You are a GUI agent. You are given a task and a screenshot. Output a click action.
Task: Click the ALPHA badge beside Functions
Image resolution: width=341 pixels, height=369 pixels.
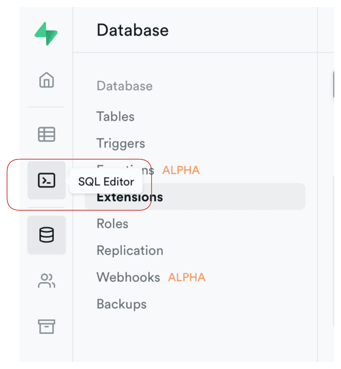click(181, 170)
